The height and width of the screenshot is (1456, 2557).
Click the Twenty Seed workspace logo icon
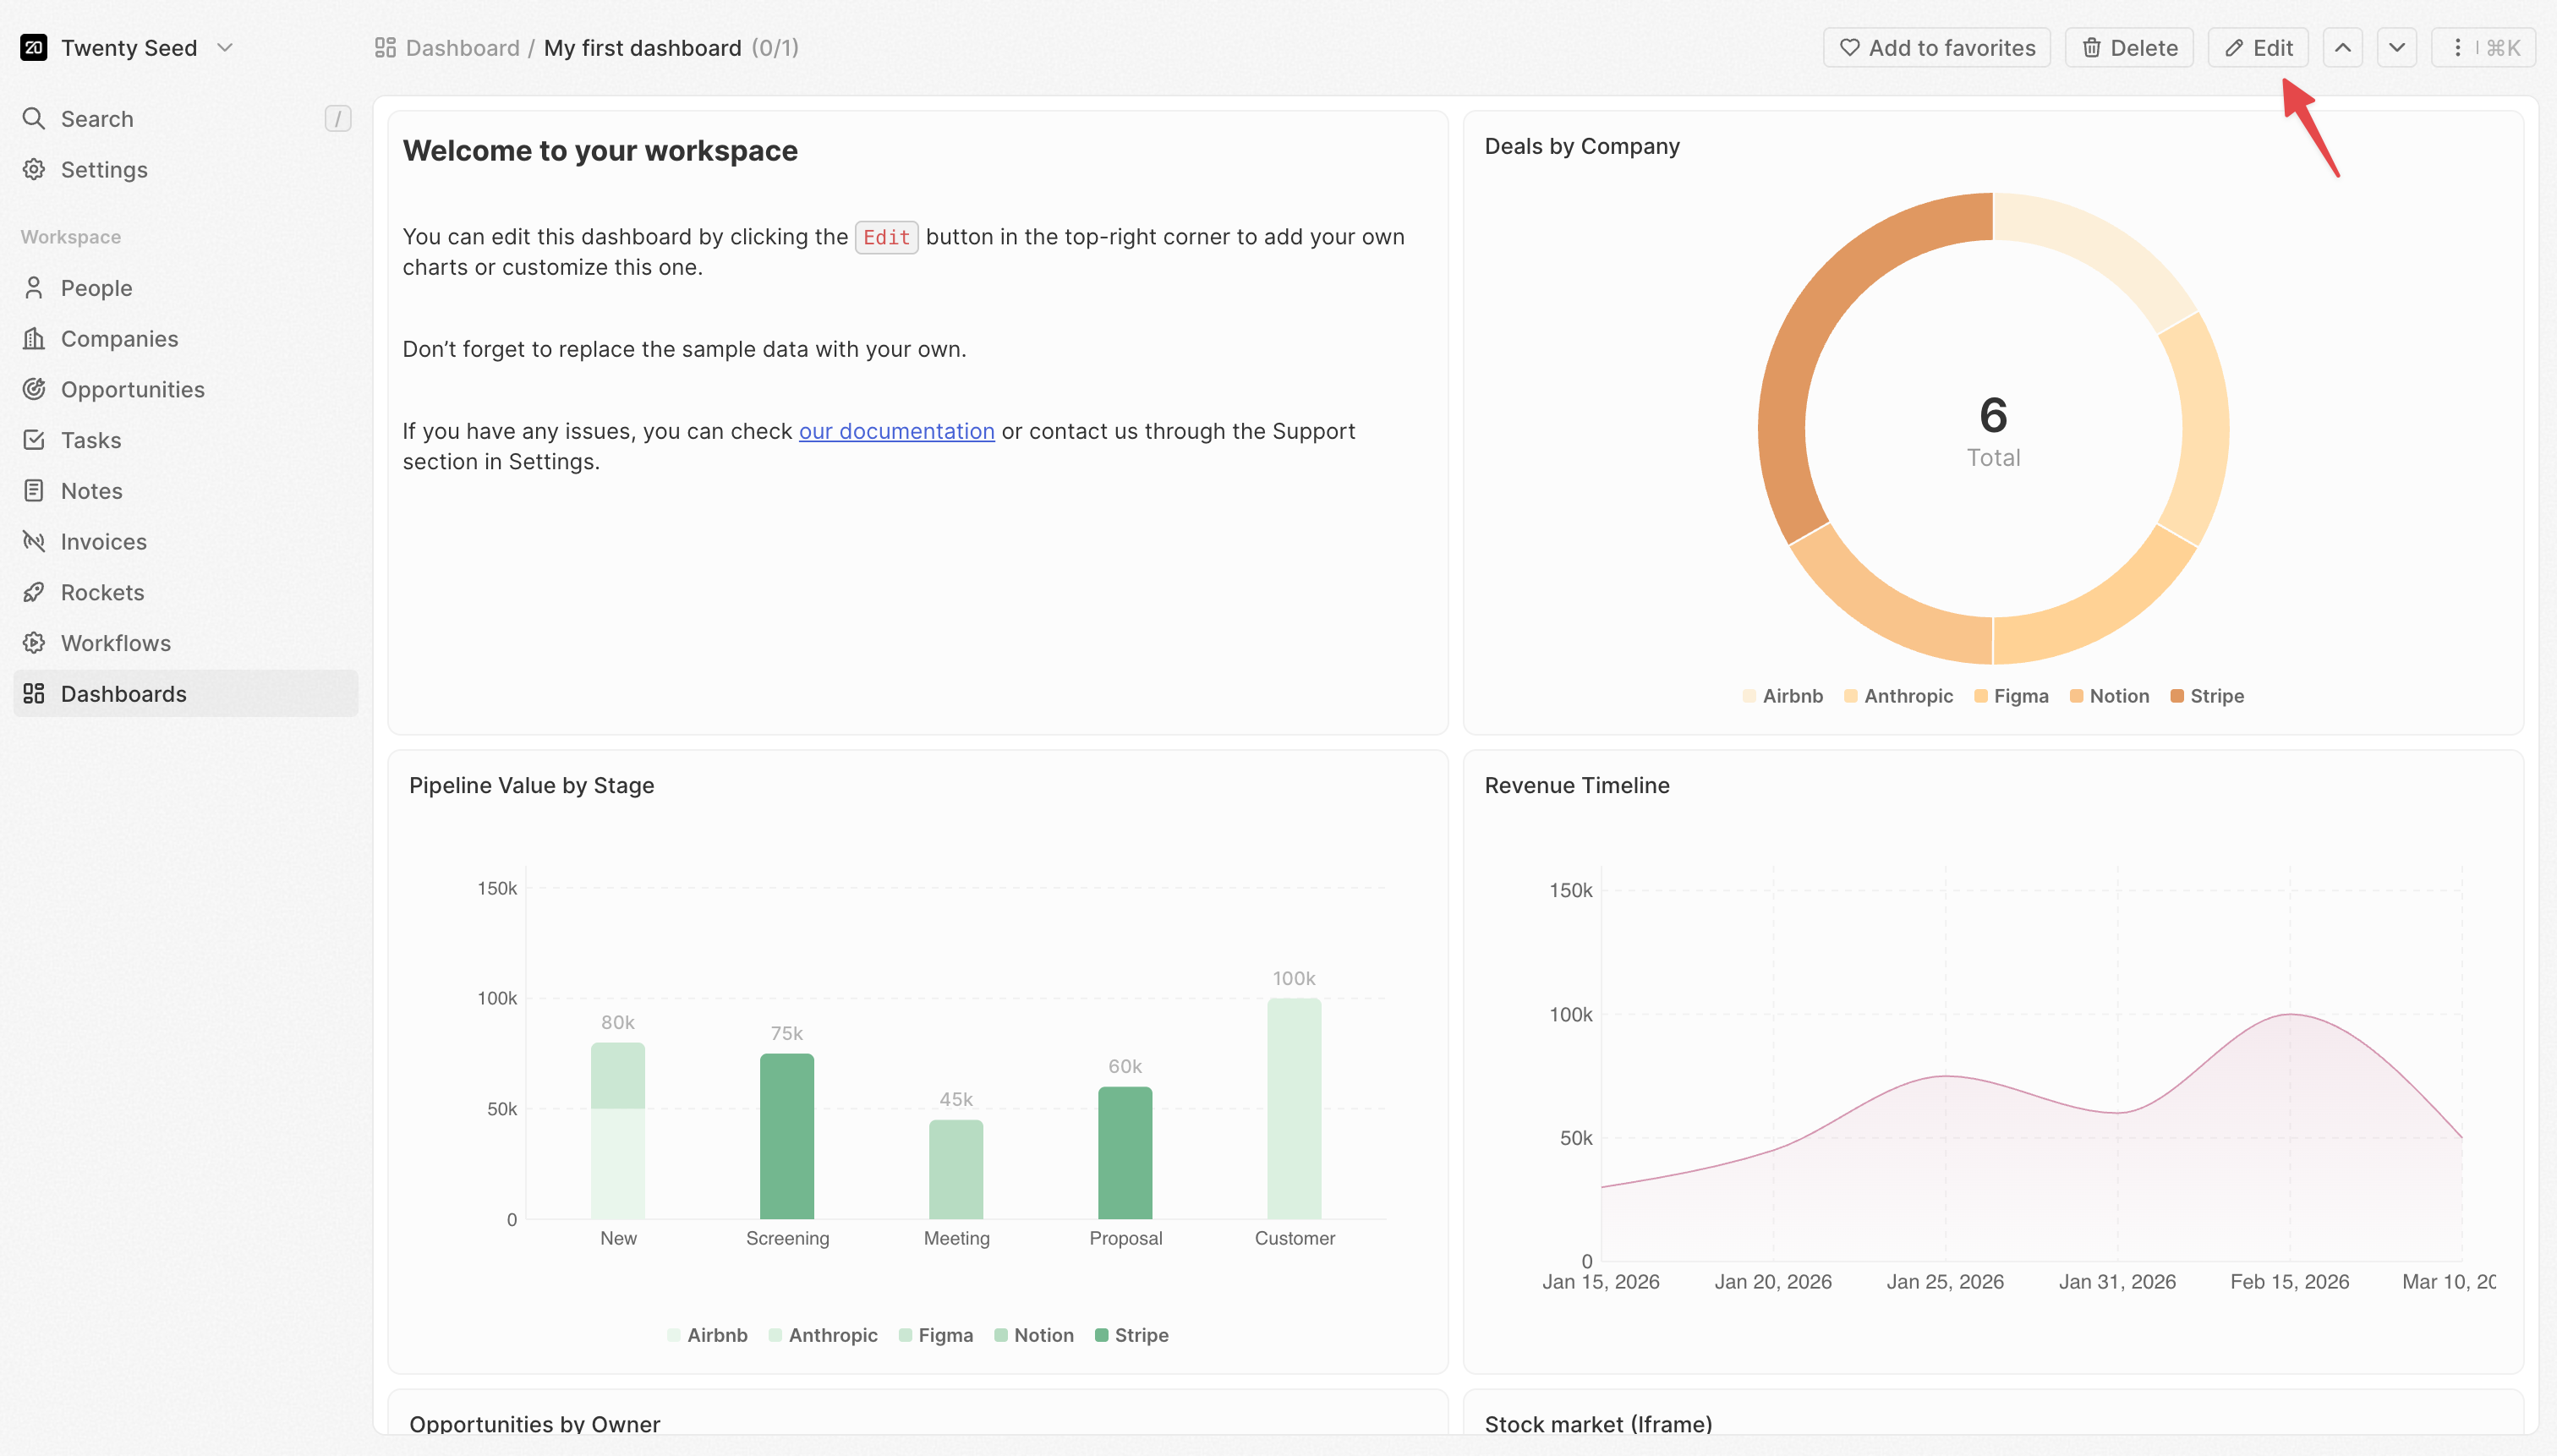click(33, 48)
